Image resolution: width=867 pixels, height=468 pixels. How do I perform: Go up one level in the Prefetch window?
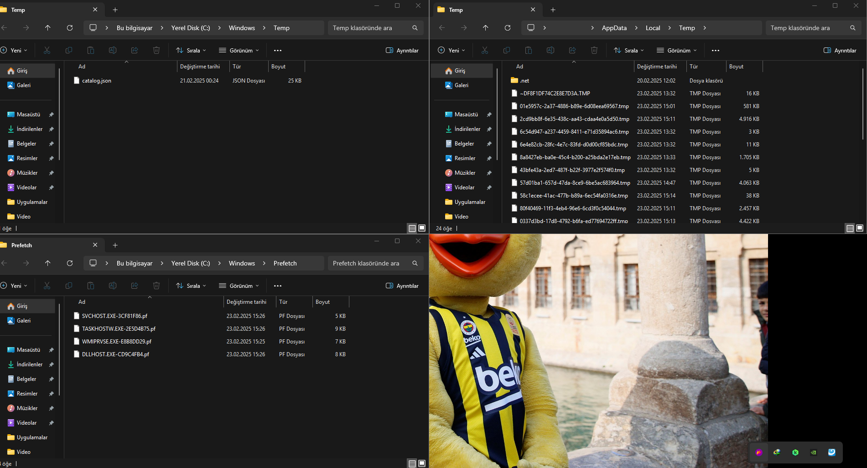coord(48,263)
